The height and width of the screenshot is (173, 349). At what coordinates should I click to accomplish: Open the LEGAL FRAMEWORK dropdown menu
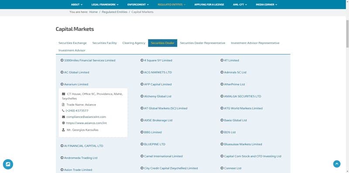(x=105, y=4)
